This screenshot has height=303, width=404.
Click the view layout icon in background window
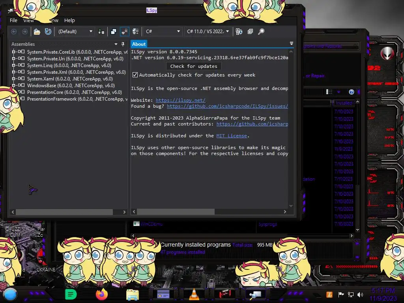pos(329,92)
